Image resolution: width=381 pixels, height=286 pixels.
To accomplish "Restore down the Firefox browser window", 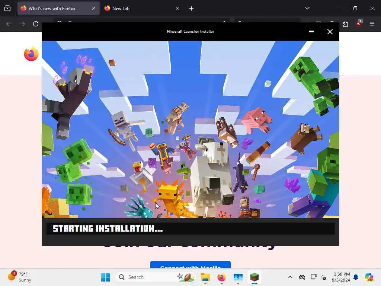I will (x=355, y=8).
